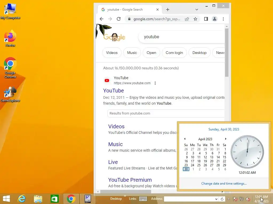Click the muted volume tray icon
Viewport: 273px width, 204px height.
[248, 199]
